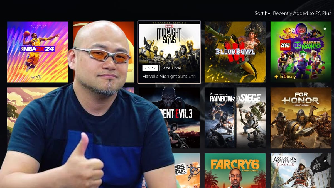Select Marvel's Midnight Suns Enhanced Edition tile

coord(169,52)
